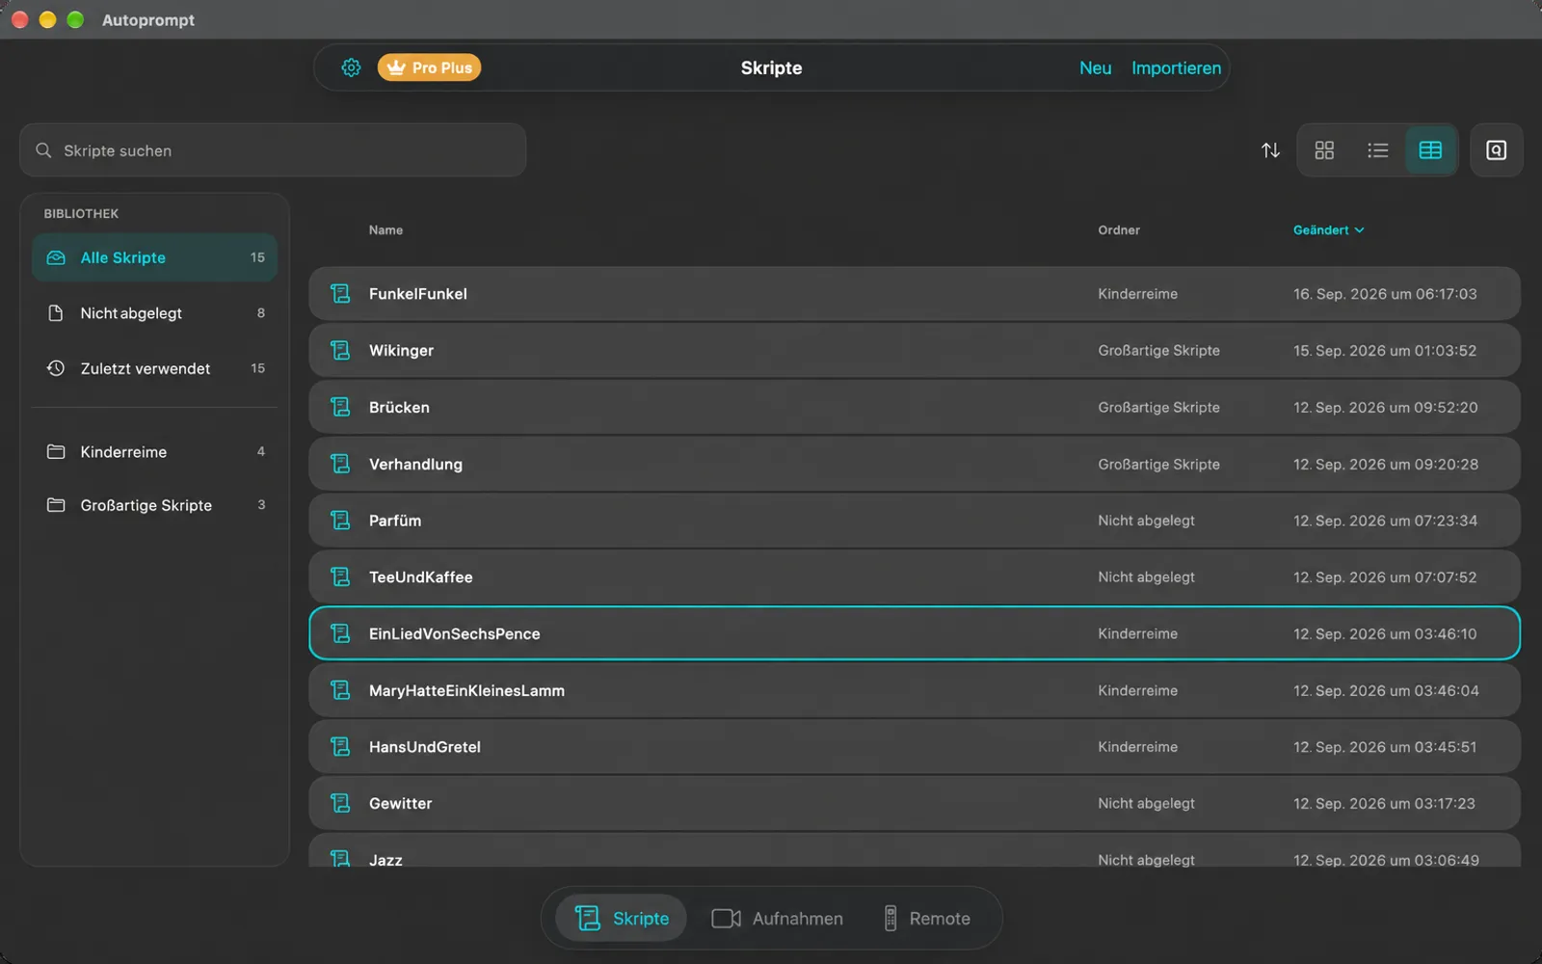The width and height of the screenshot is (1542, 964).
Task: Click Nicht abgelegt cell in Parfüm row
Action: coord(1146,521)
